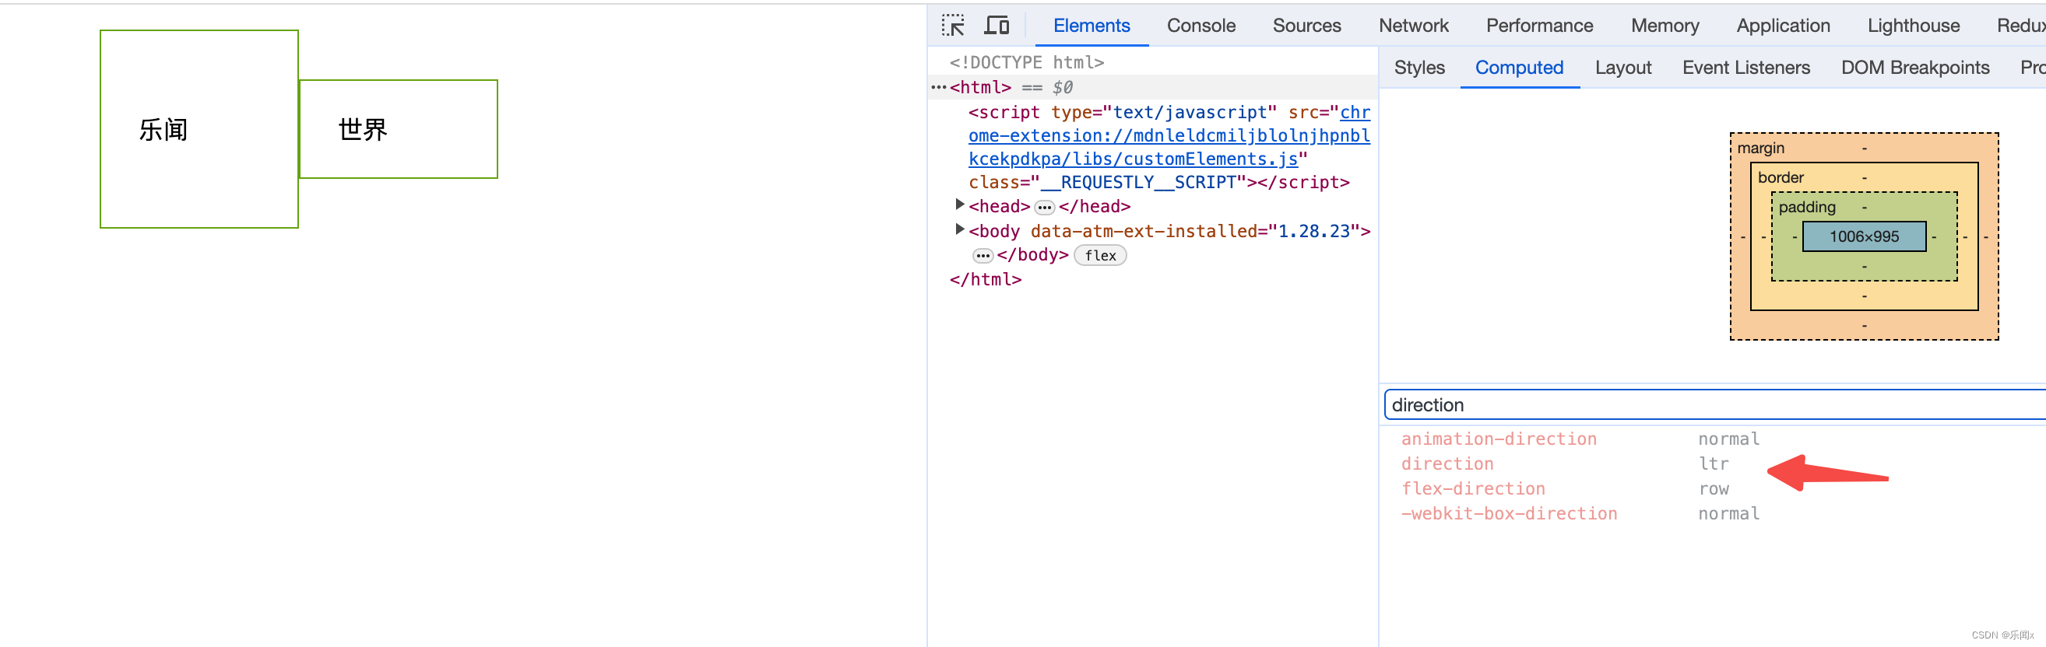
Task: Open the Performance tab
Action: point(1538,26)
